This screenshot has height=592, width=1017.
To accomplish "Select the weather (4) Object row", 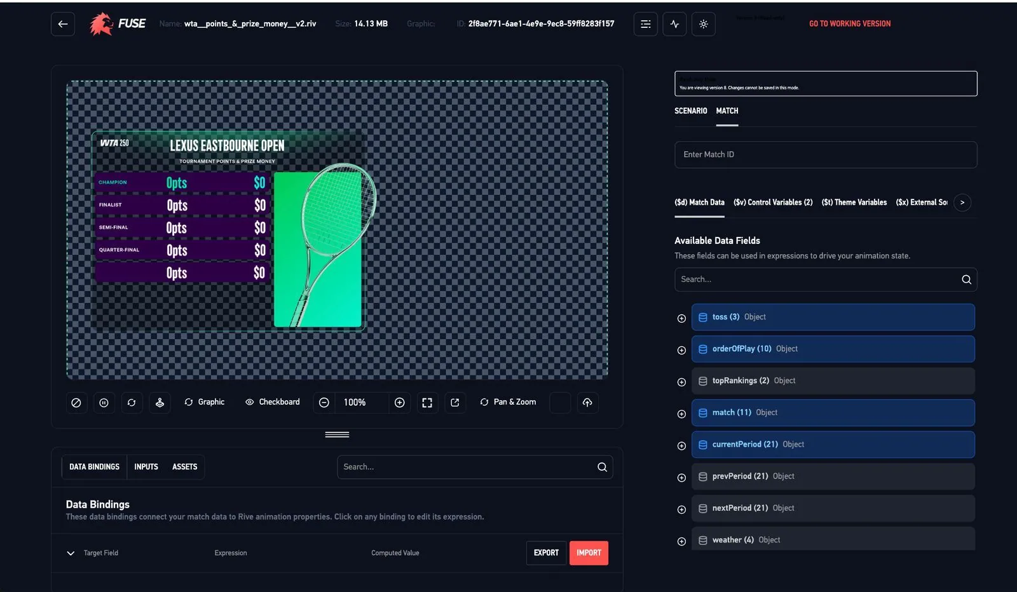I will pos(833,539).
